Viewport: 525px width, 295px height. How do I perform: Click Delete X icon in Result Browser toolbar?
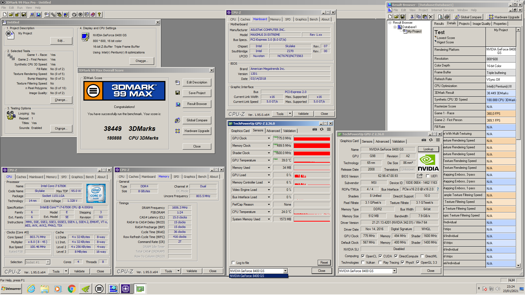431,17
